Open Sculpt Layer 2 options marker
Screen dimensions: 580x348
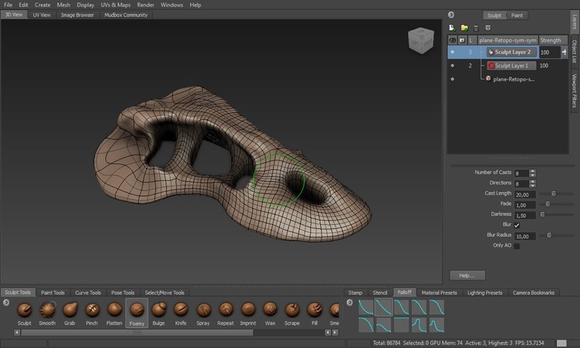(x=564, y=52)
